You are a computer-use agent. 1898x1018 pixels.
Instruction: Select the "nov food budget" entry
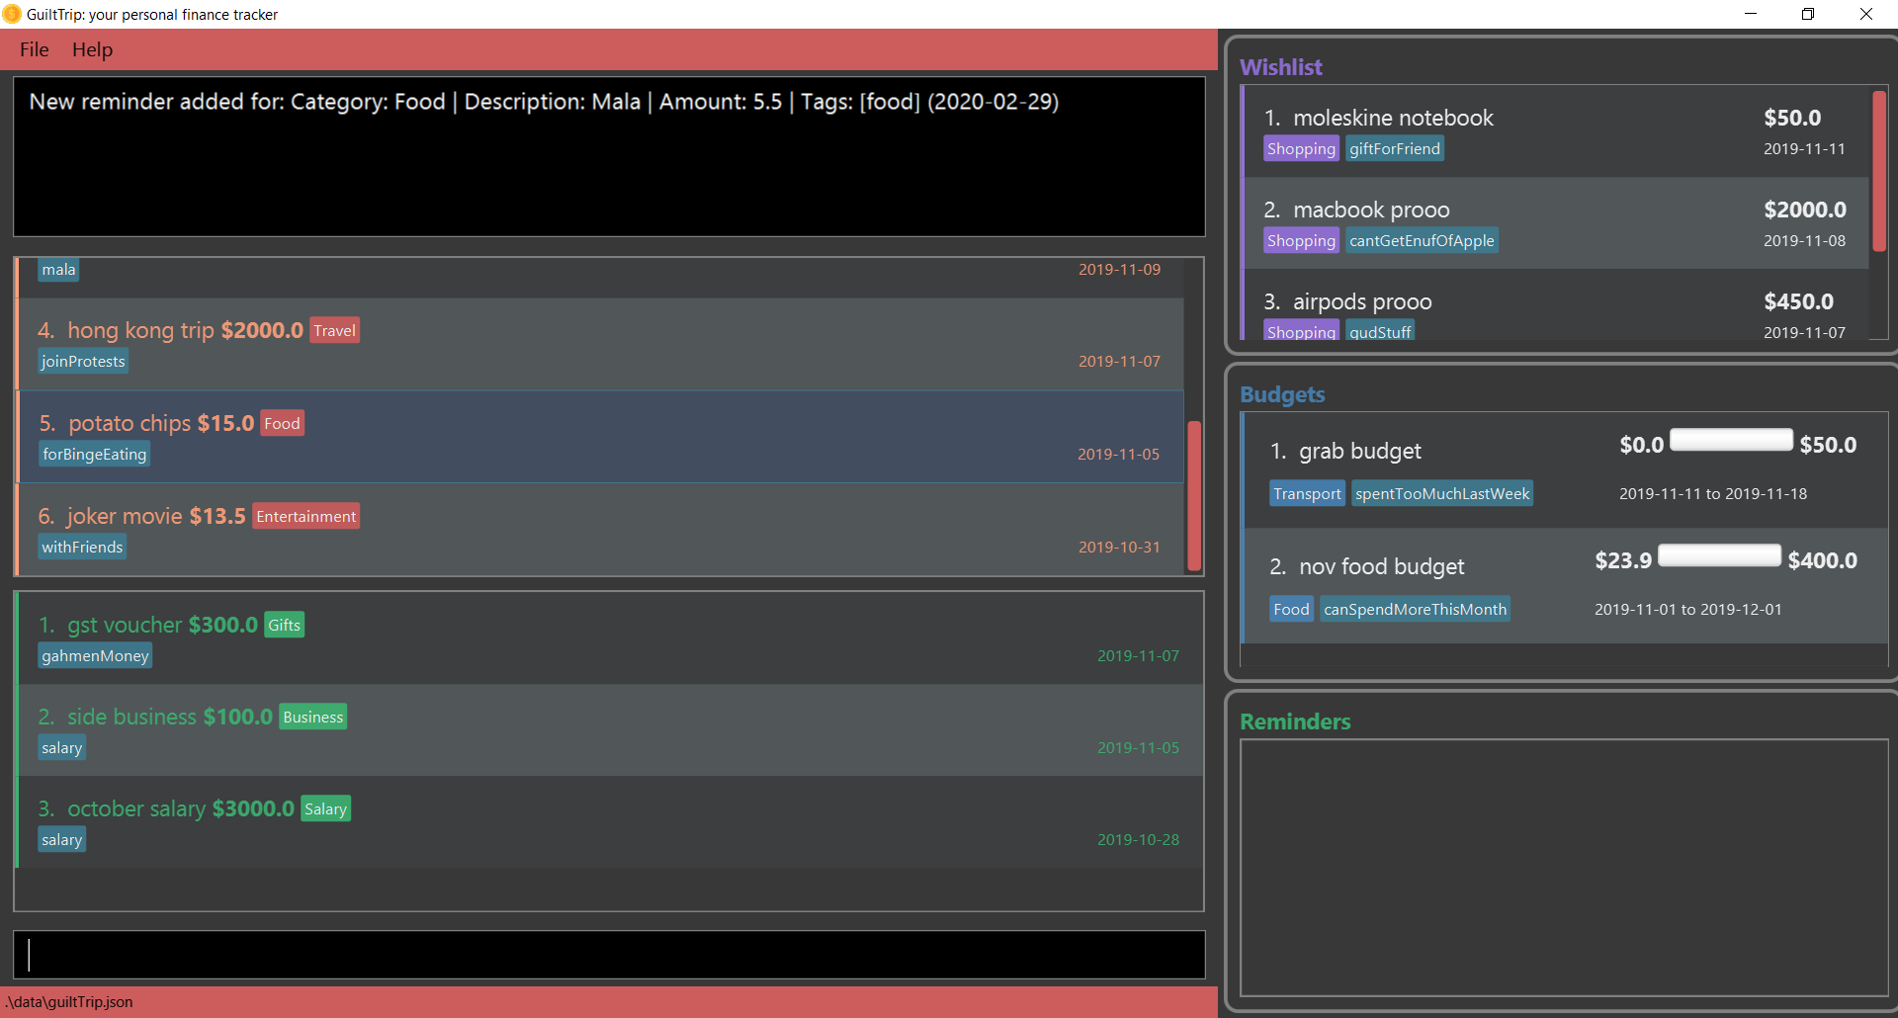click(1566, 586)
